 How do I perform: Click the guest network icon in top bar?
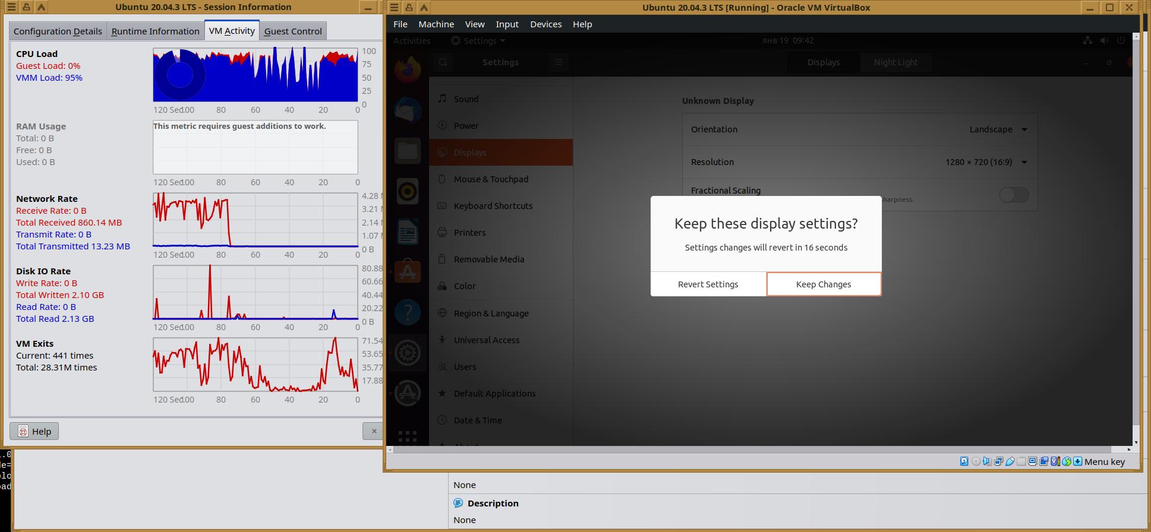tap(1087, 40)
